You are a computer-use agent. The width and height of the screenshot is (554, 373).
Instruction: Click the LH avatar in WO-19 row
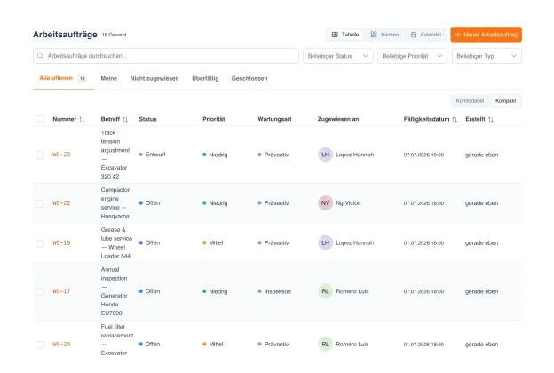(326, 242)
